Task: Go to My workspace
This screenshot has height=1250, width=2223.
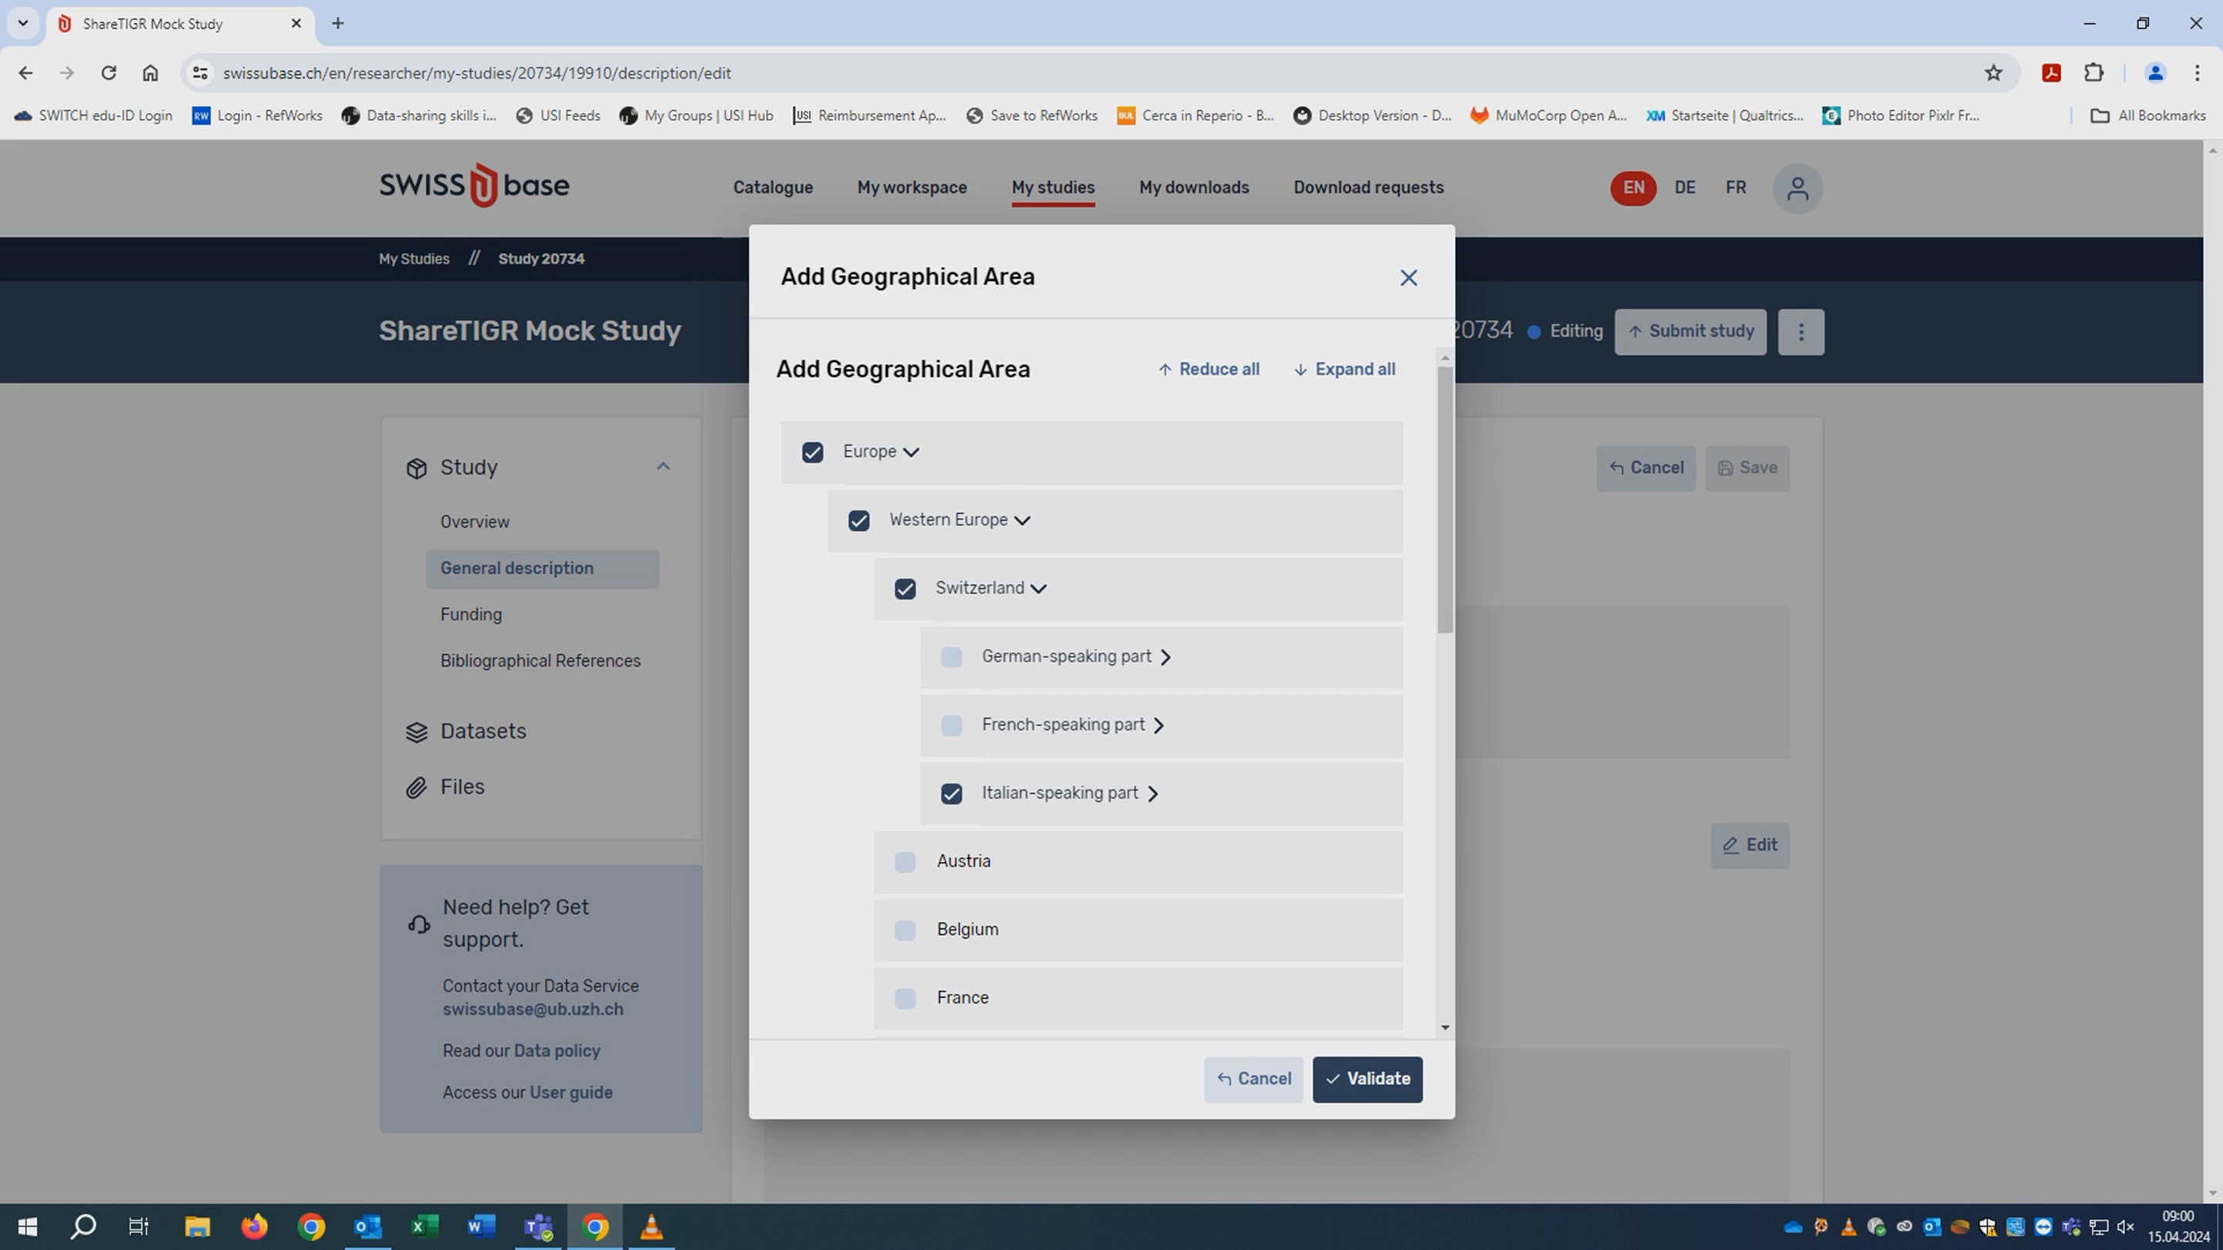Action: 912,187
